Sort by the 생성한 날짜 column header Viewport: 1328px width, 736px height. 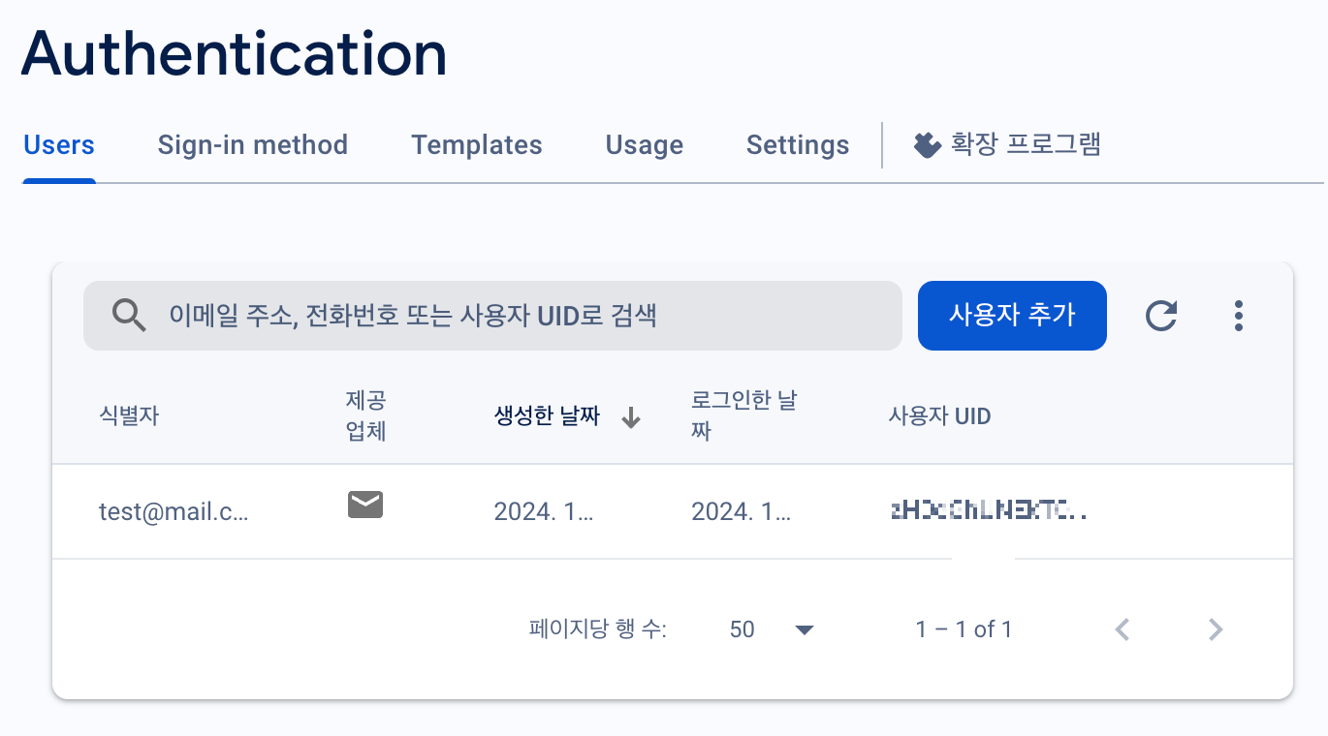pyautogui.click(x=547, y=416)
